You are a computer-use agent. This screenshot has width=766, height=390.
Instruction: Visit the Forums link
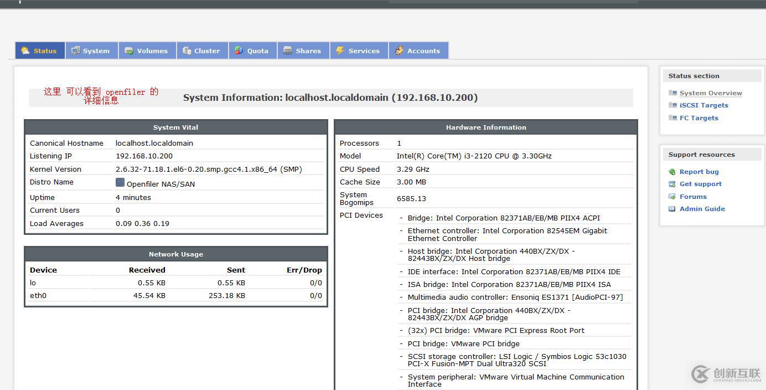[x=693, y=197]
